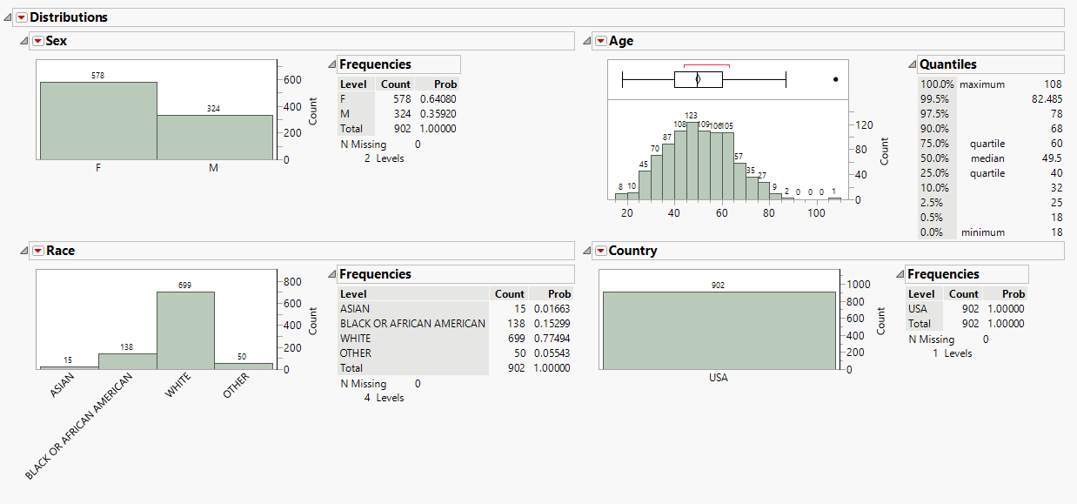Open the Age red triangle menu
The height and width of the screenshot is (504, 1077).
click(600, 41)
